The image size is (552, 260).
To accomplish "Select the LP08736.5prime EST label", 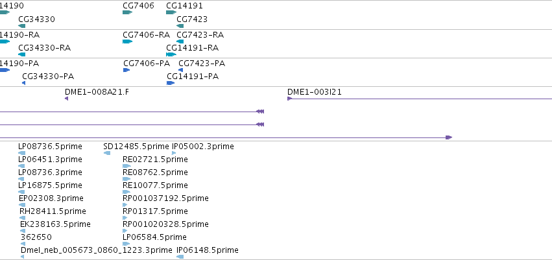I will coord(50,147).
